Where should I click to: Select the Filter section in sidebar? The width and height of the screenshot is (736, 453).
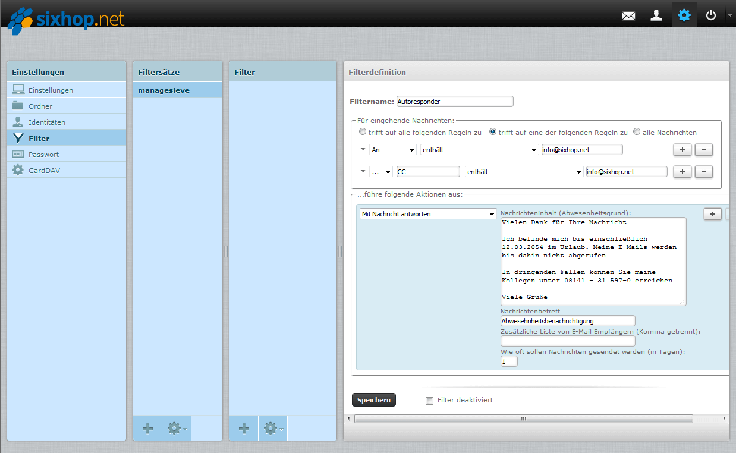(67, 139)
